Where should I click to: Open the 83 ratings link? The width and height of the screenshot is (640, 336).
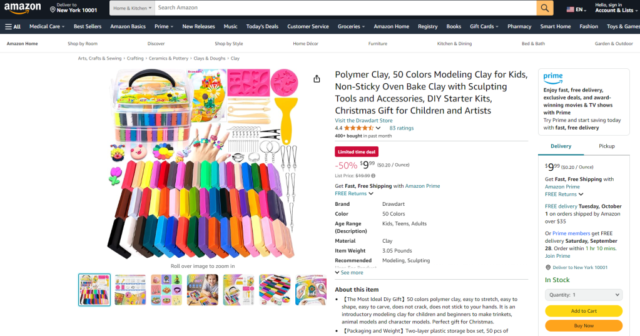point(401,128)
